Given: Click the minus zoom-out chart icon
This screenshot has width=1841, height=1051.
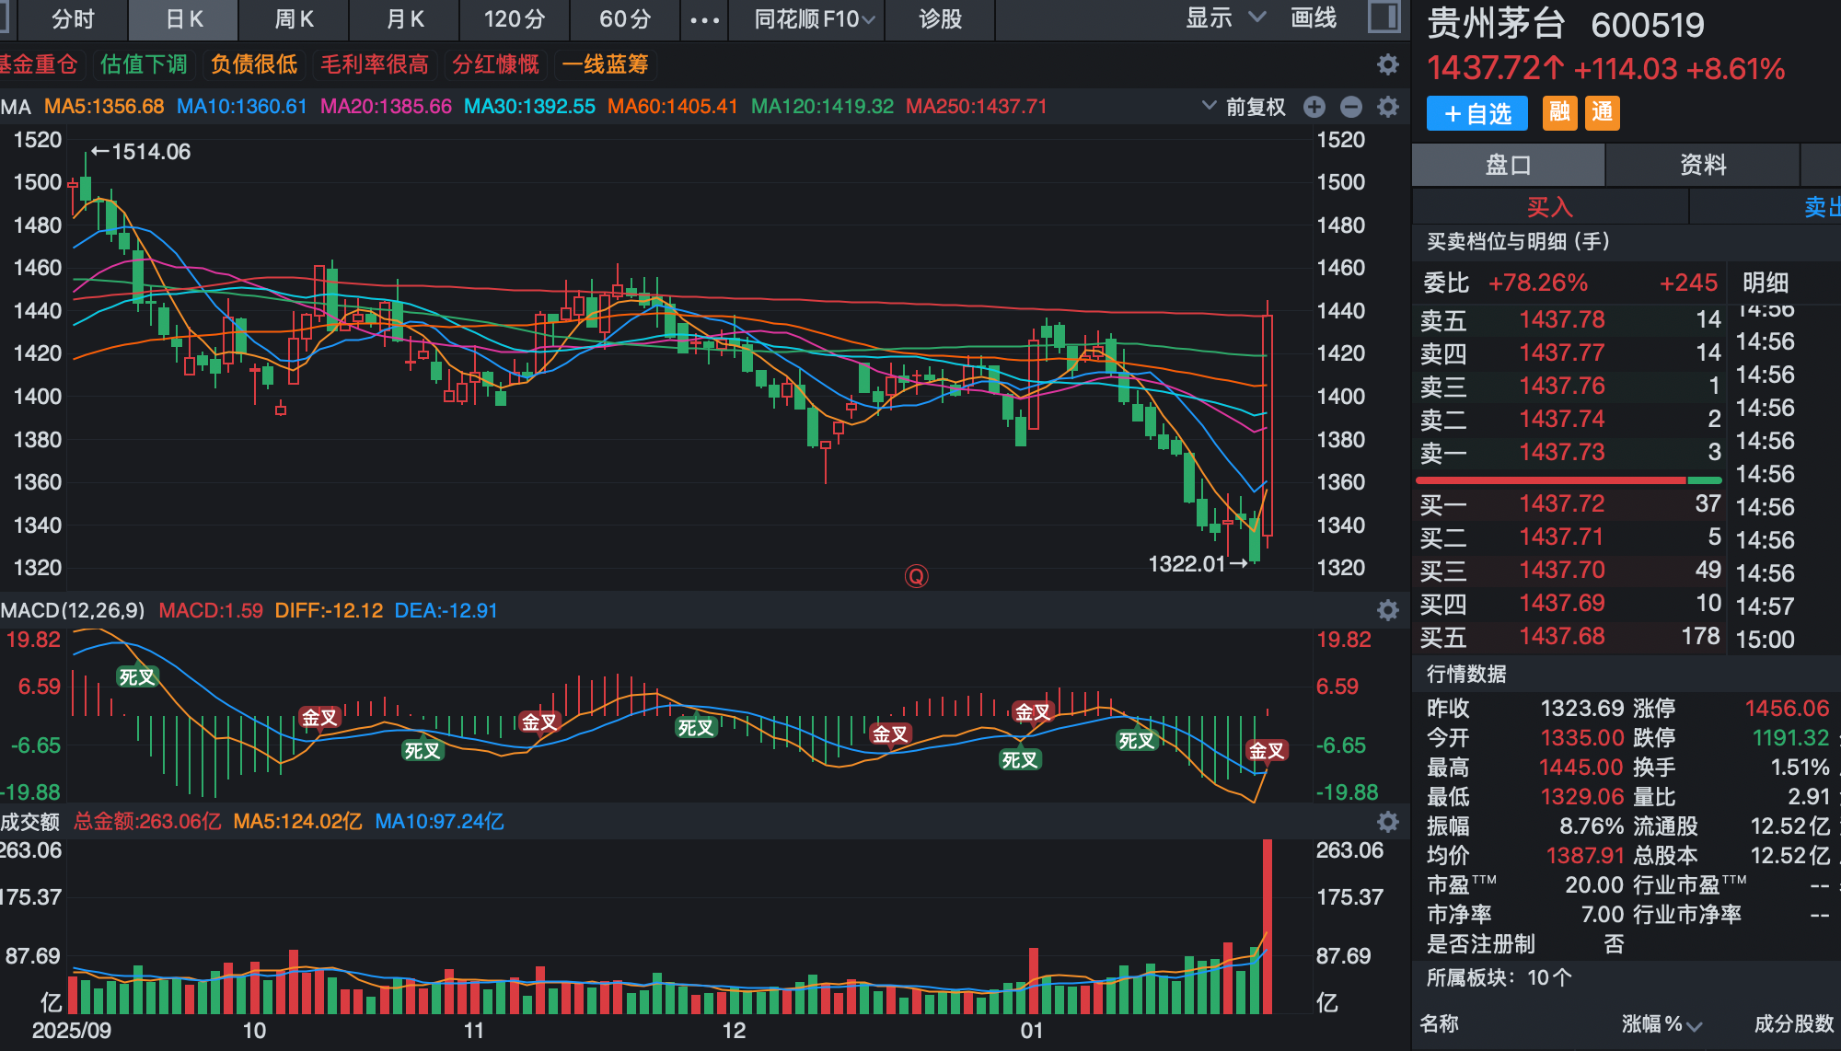Looking at the screenshot, I should [1350, 107].
